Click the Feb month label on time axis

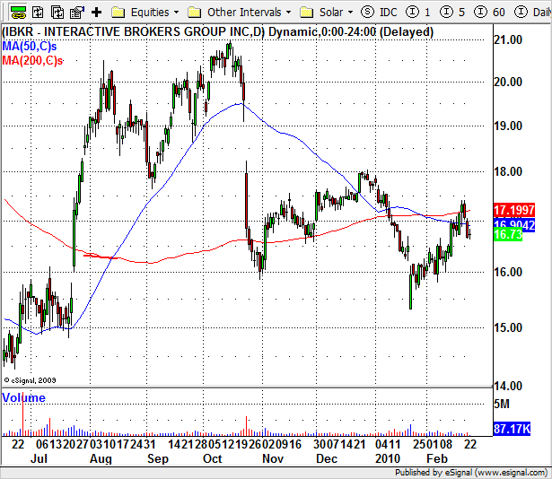click(x=437, y=459)
